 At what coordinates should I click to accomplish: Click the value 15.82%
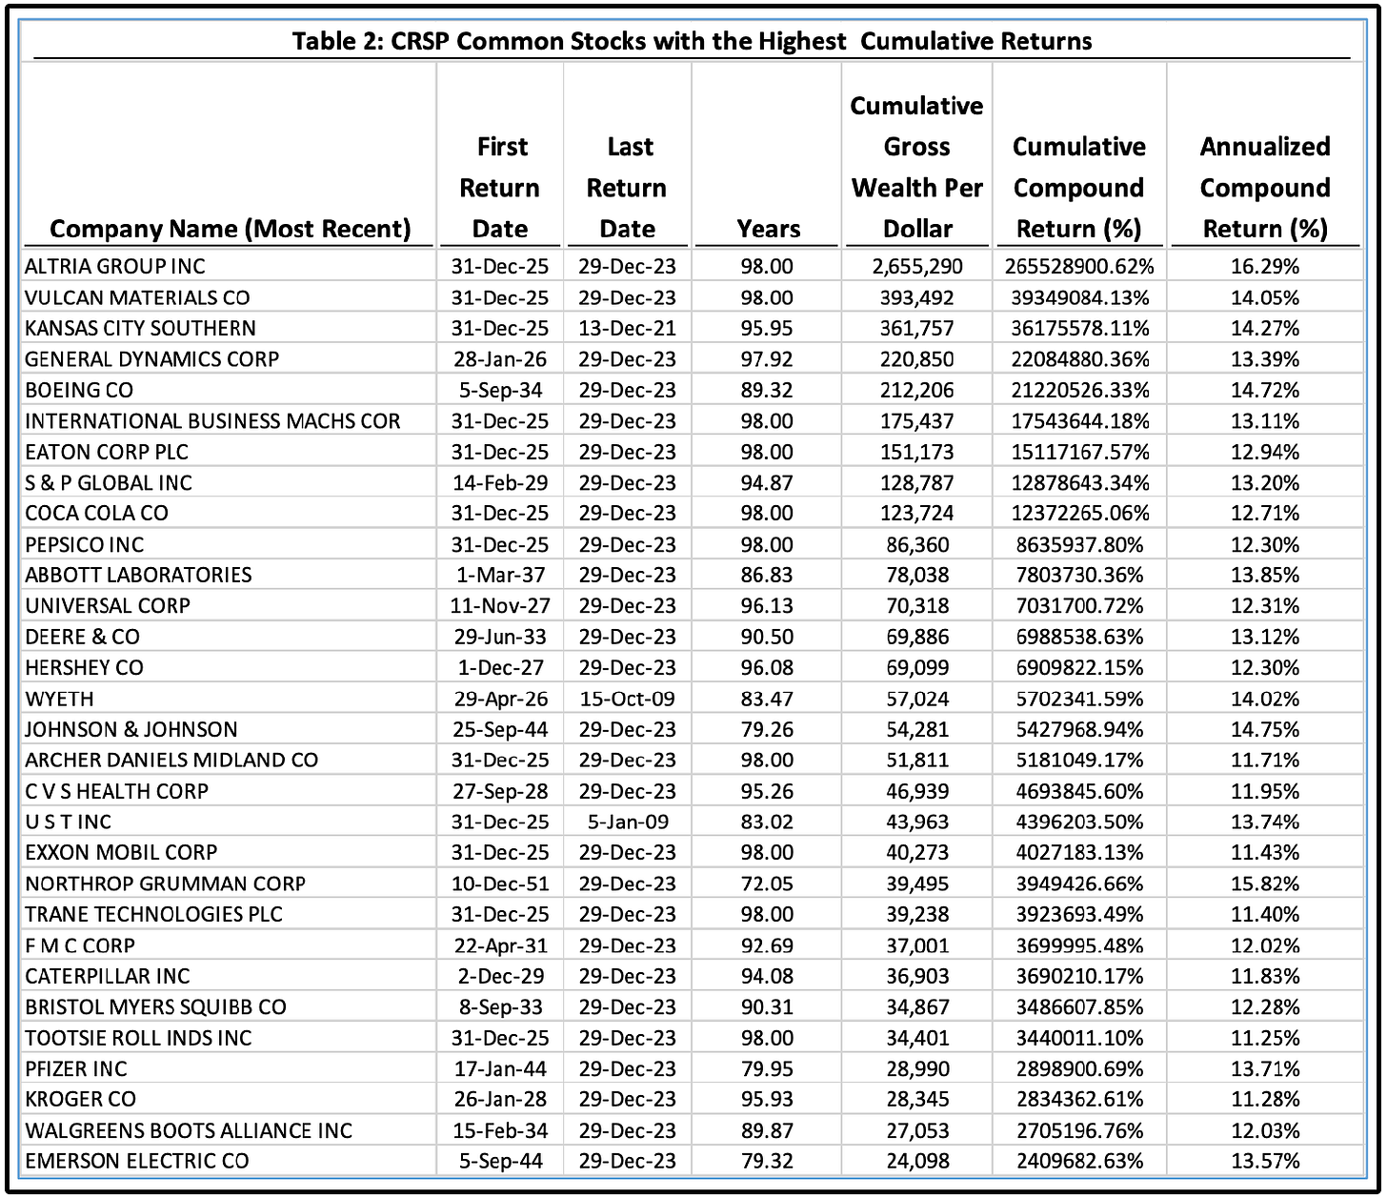(1265, 883)
